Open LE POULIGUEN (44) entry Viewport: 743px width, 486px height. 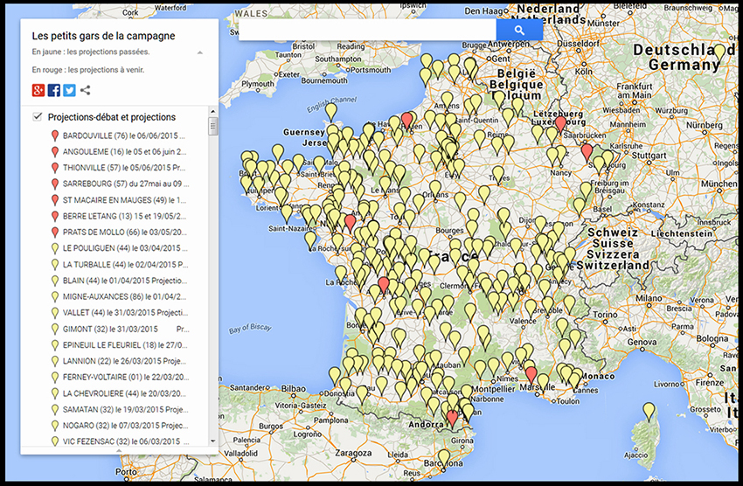pyautogui.click(x=124, y=248)
